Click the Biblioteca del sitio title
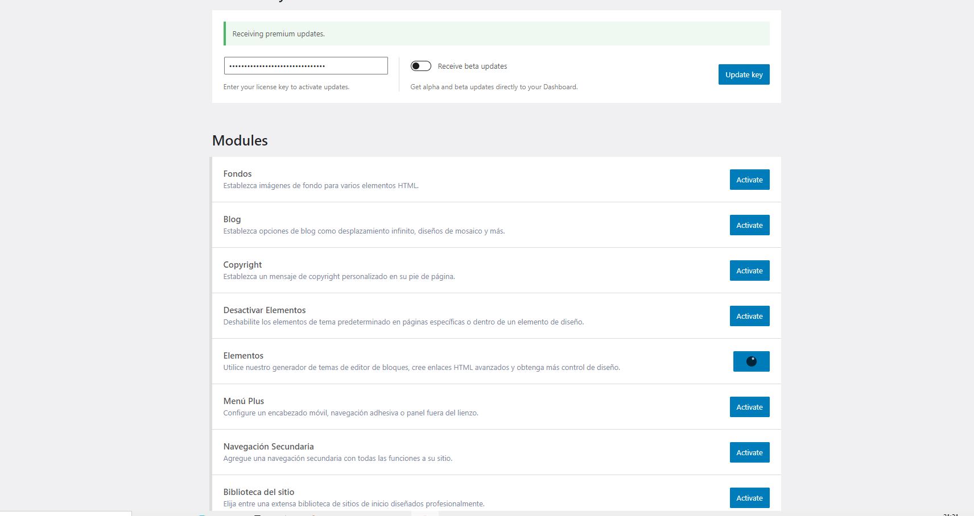The height and width of the screenshot is (516, 974). pos(259,492)
